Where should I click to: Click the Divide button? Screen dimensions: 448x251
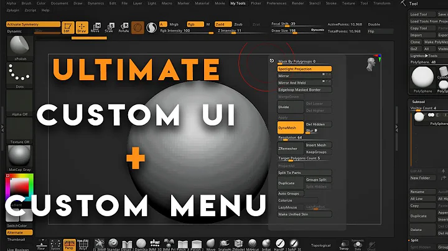click(291, 107)
